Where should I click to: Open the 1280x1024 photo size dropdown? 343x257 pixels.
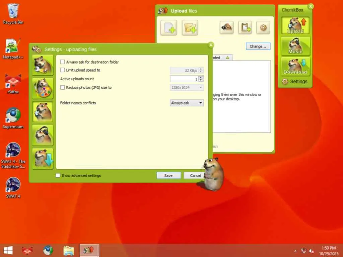click(x=187, y=88)
